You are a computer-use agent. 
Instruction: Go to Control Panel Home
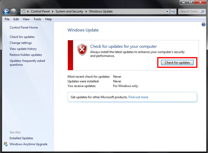tap(24, 28)
